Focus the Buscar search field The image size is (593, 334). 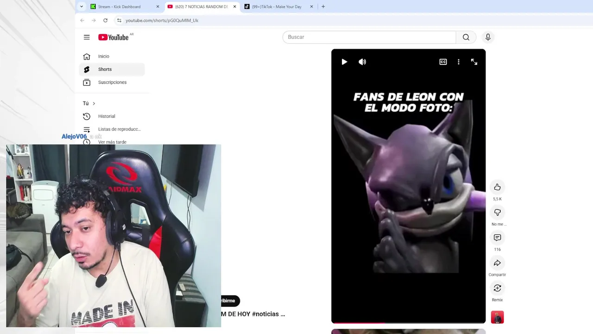(x=369, y=37)
